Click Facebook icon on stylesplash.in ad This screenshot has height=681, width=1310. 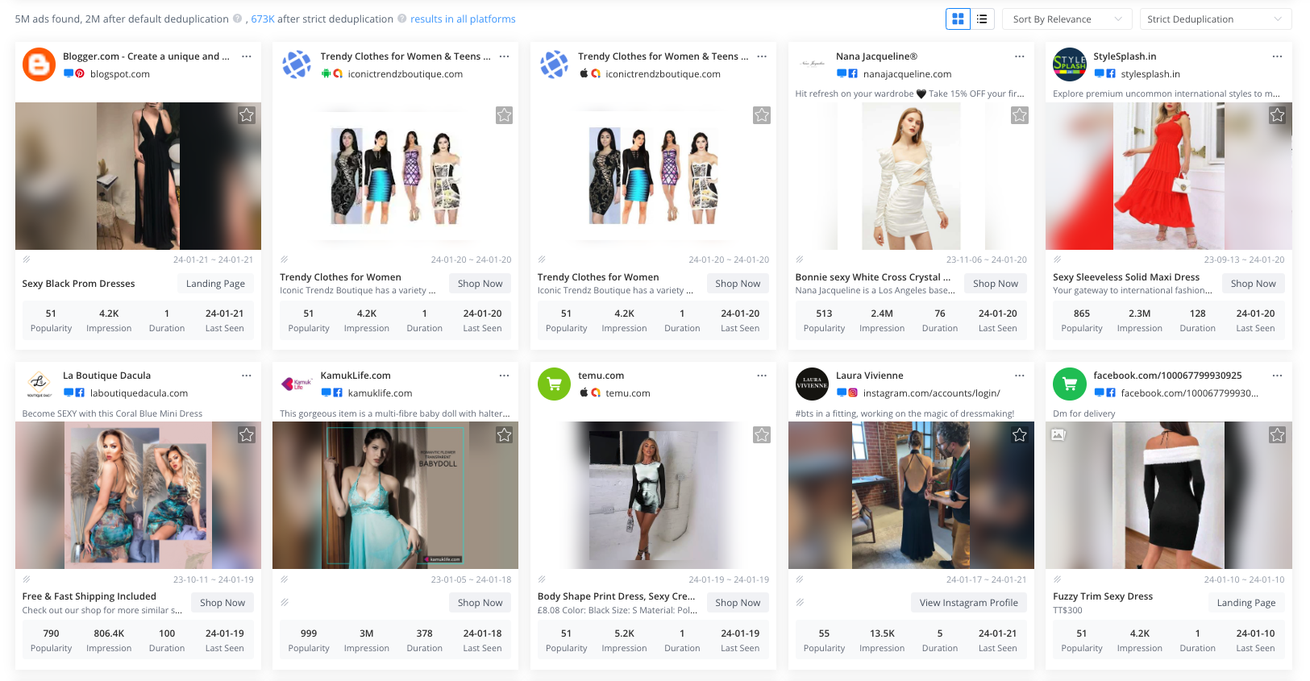point(1111,73)
